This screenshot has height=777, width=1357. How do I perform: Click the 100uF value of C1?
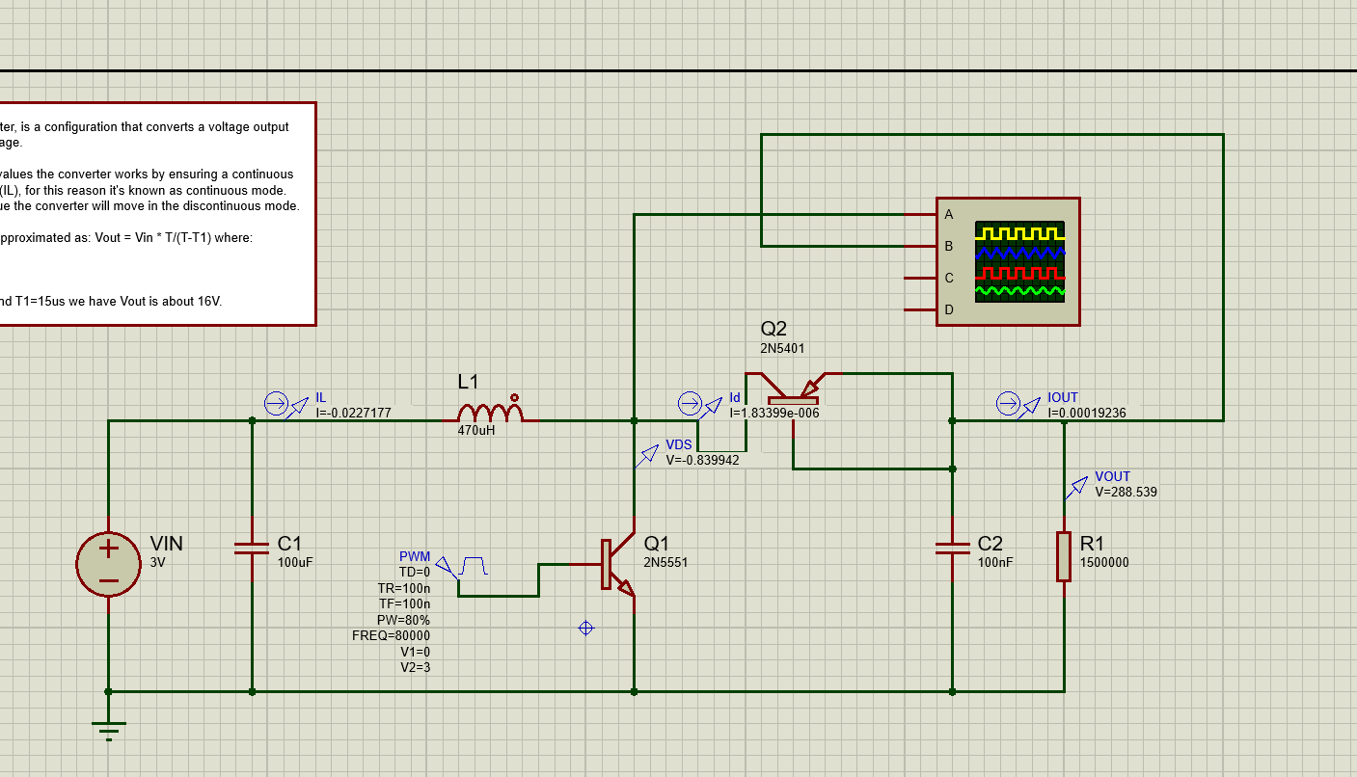[x=295, y=563]
